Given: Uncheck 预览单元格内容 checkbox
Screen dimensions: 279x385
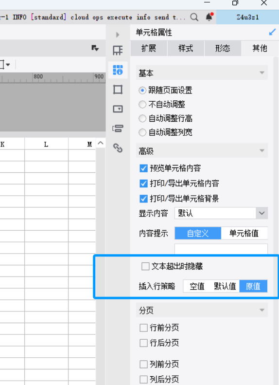Looking at the screenshot, I should pos(143,168).
